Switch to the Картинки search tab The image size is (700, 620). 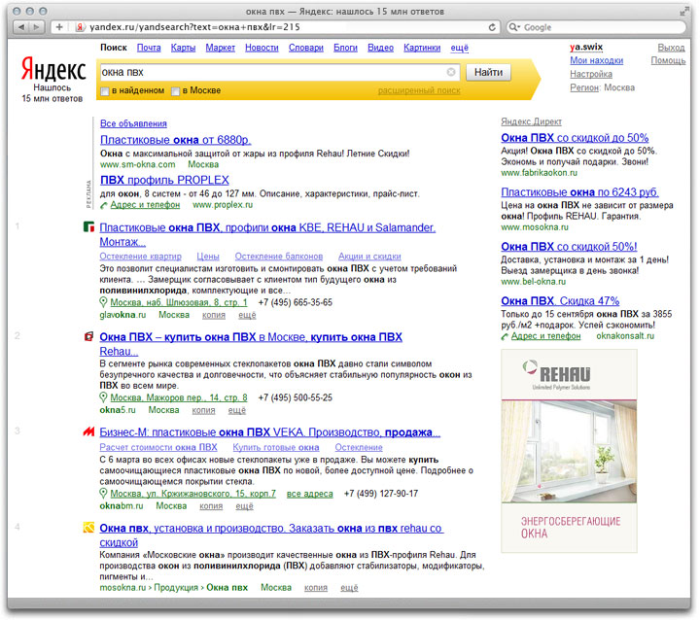pos(422,47)
